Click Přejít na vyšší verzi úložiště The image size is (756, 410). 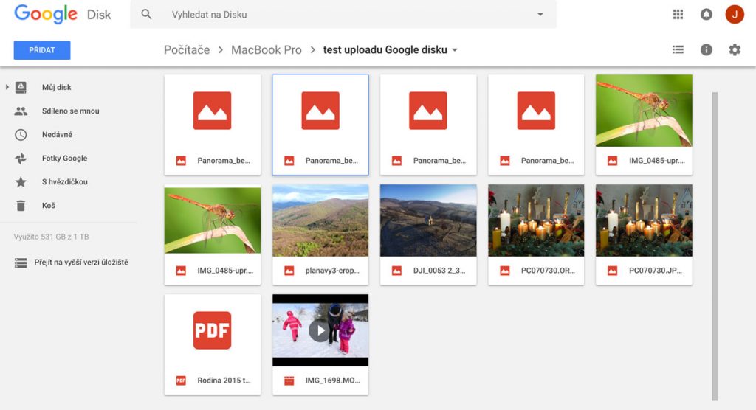pos(80,262)
